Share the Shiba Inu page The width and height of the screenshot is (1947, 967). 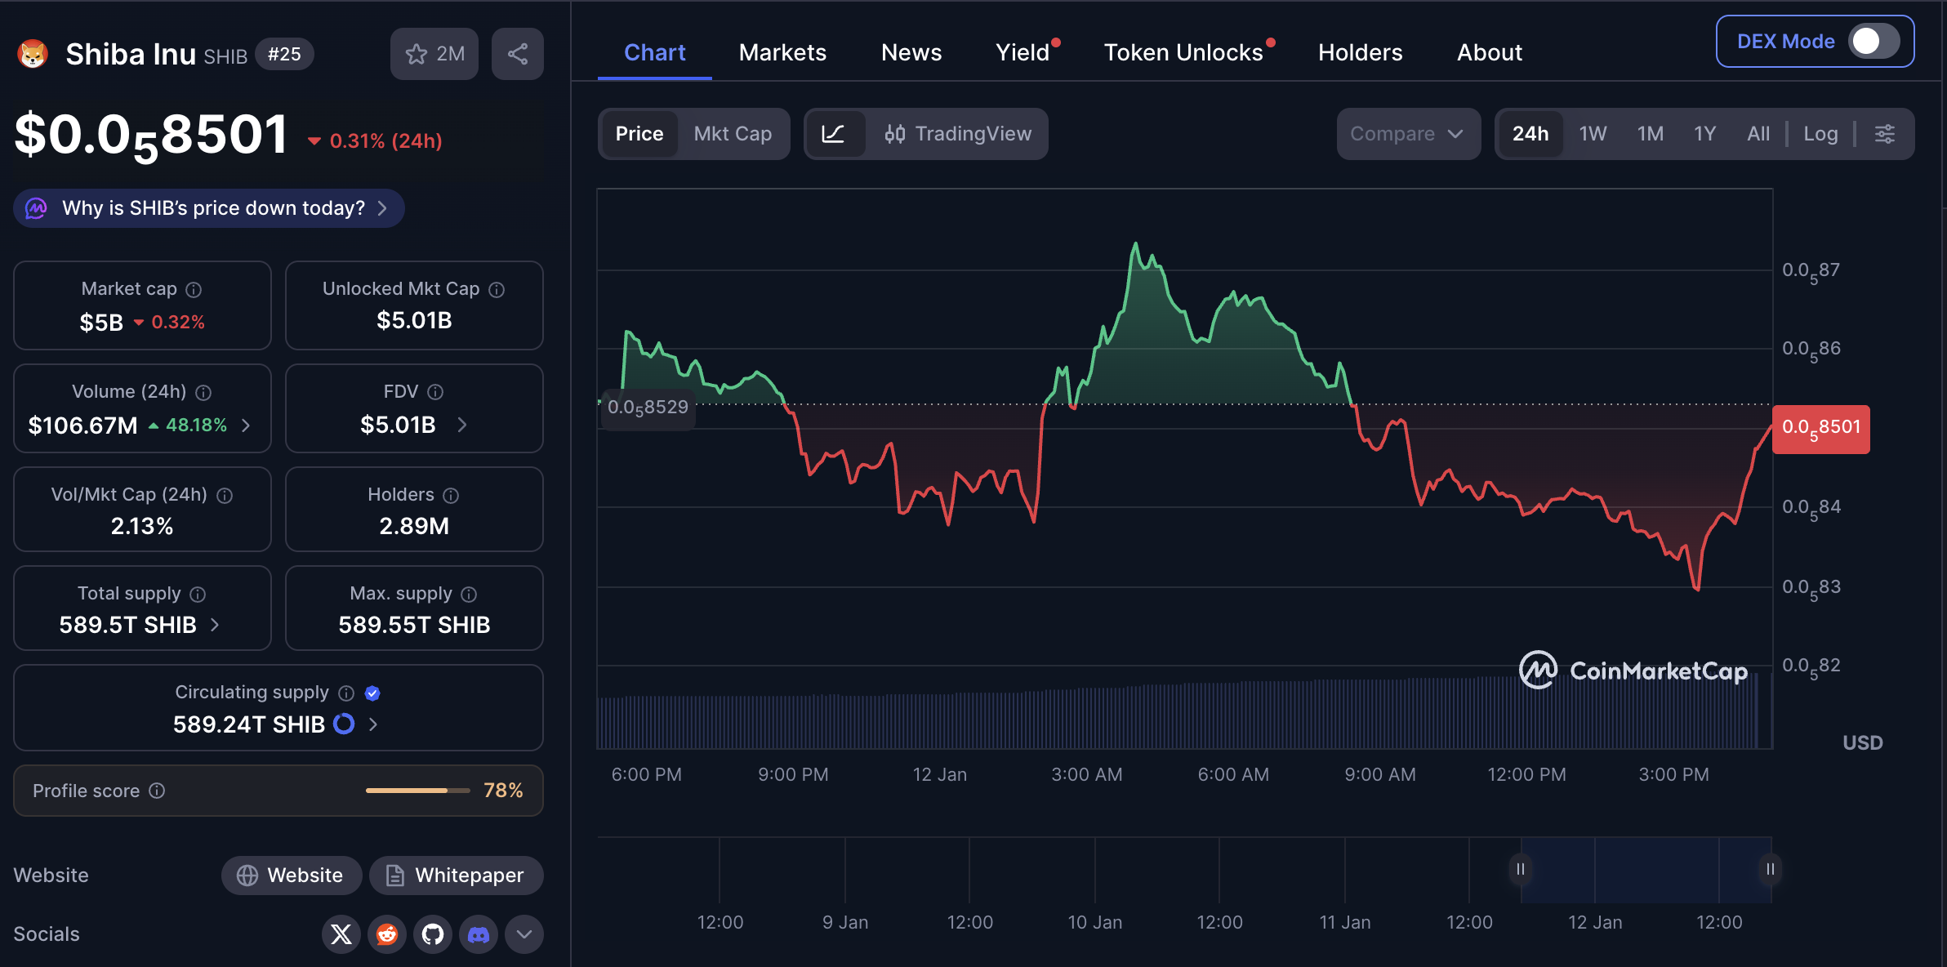point(517,54)
